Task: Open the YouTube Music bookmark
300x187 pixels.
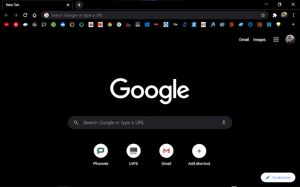Action: (x=16, y=25)
